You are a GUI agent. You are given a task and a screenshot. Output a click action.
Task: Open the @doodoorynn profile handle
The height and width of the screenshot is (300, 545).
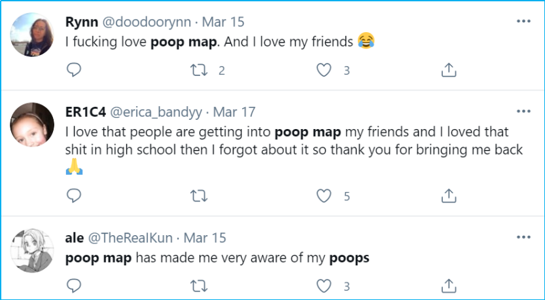(147, 22)
